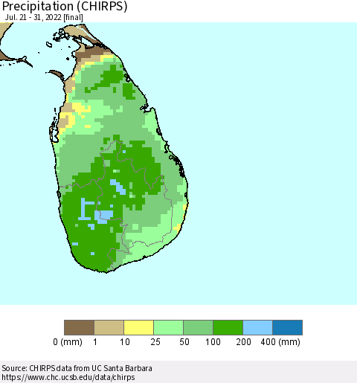Click the Precipitation (CHIRPS) title

click(65, 6)
